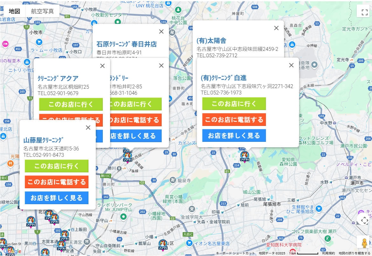
Task: Click お店を詳しく見る for クリーニング白進
Action: click(x=234, y=135)
